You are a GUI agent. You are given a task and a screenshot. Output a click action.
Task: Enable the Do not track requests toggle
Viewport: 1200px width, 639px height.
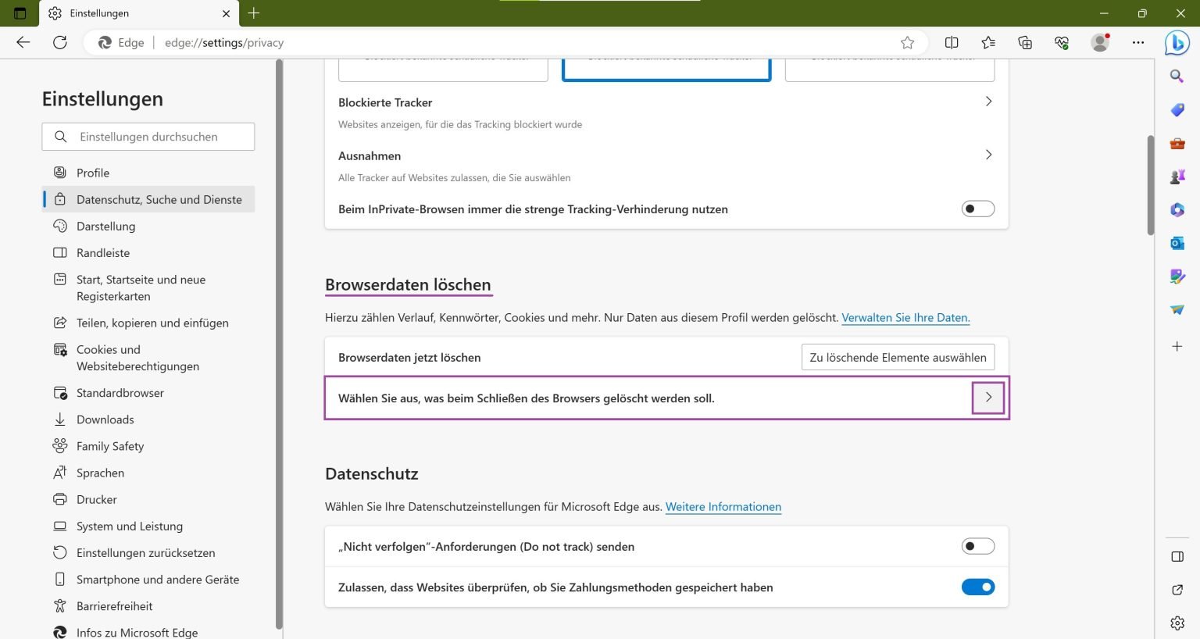click(x=977, y=546)
